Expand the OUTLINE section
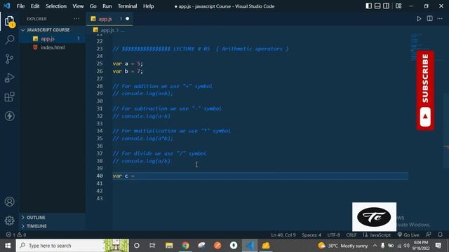 pos(36,218)
